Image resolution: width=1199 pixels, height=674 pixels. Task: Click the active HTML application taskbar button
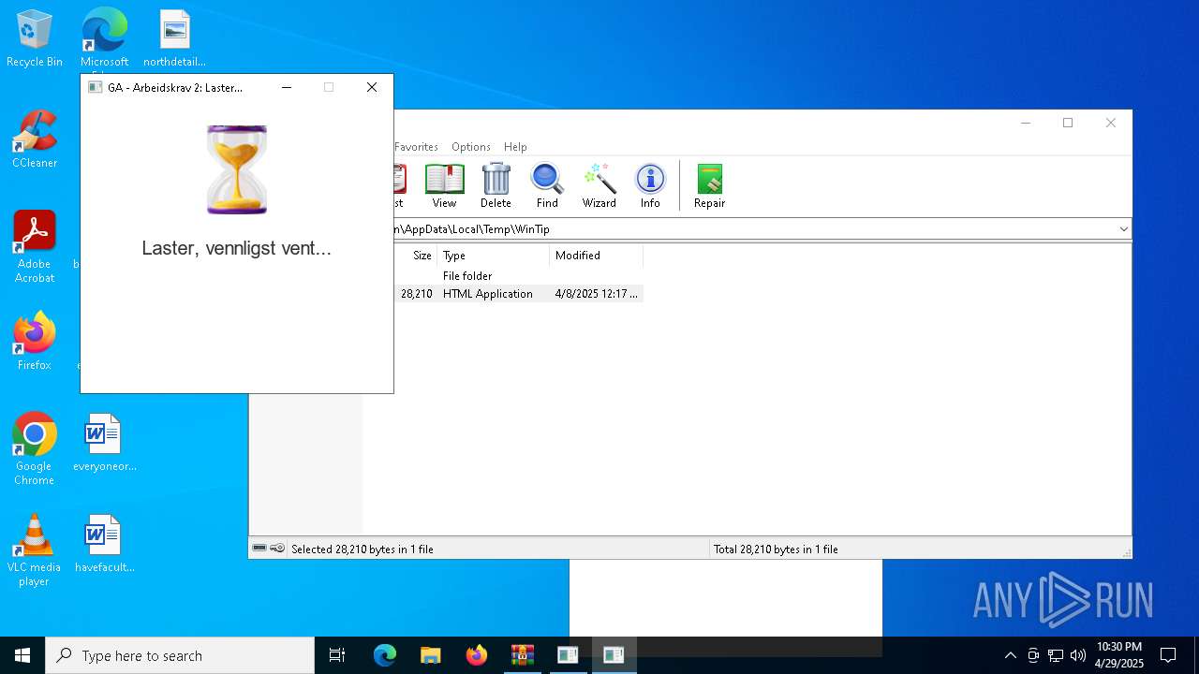(x=614, y=655)
